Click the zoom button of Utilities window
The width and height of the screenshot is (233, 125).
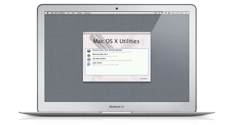click(89, 33)
